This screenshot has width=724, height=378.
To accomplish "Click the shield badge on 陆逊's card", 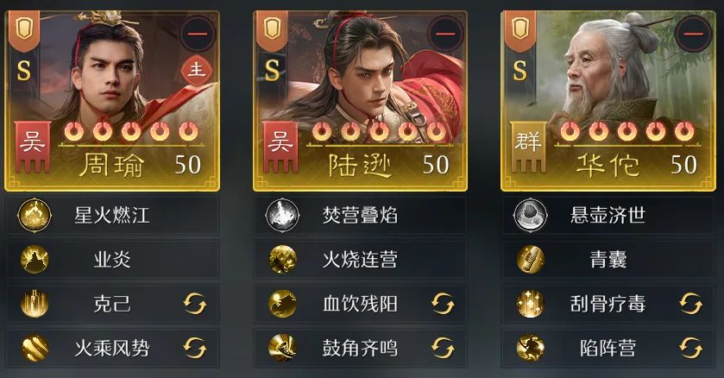I will click(273, 30).
